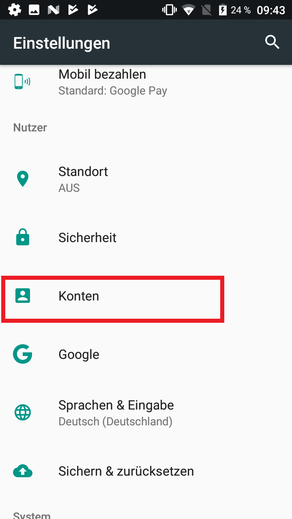Tap the image notification icon in status bar

pos(34,10)
